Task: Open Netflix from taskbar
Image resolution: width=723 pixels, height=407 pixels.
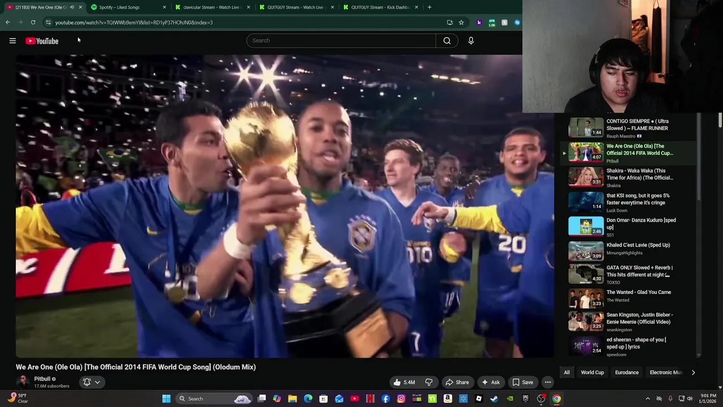Action: 370,399
